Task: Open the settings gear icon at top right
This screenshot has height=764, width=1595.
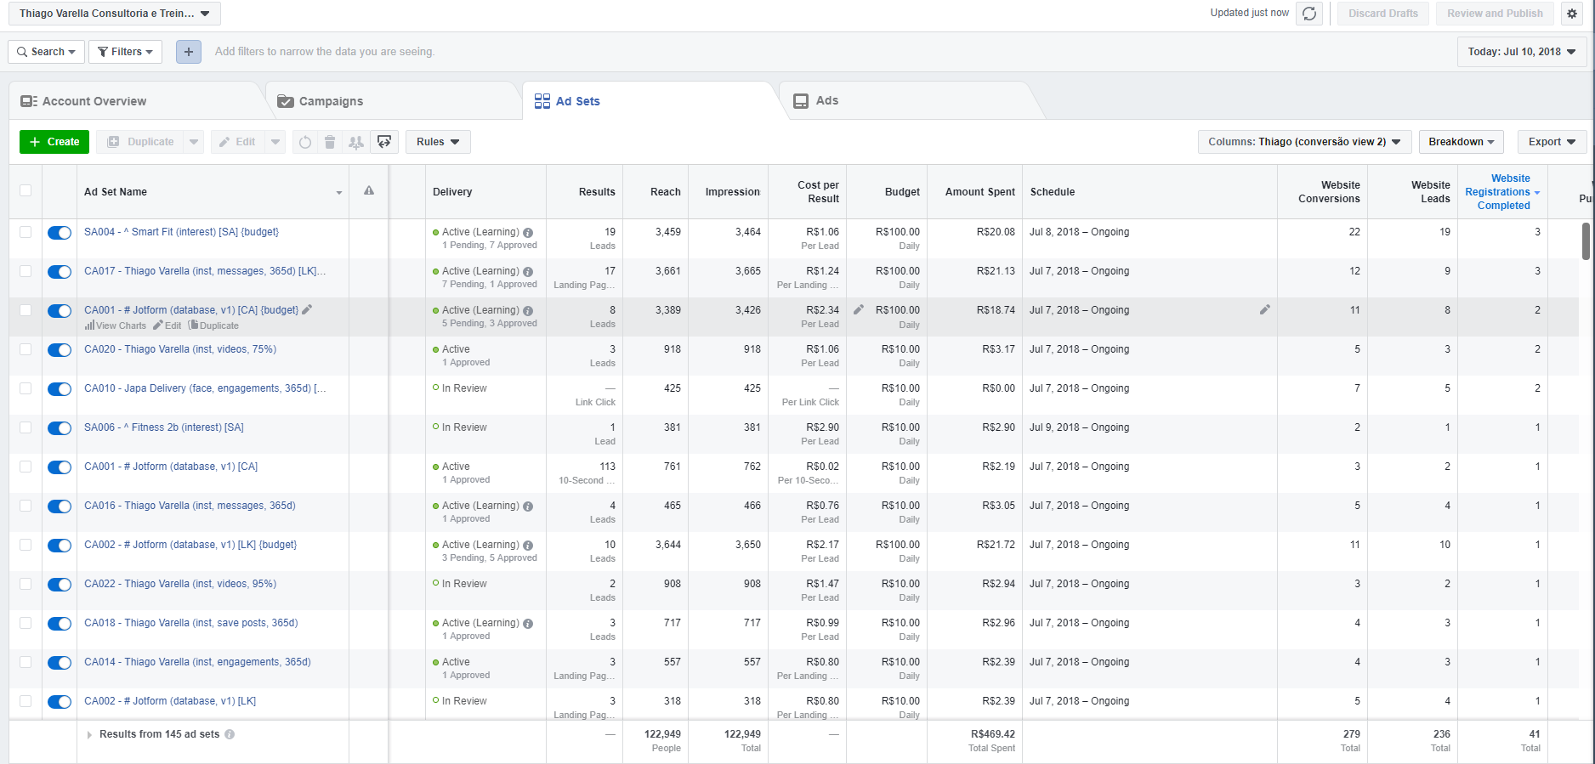Action: 1572,14
